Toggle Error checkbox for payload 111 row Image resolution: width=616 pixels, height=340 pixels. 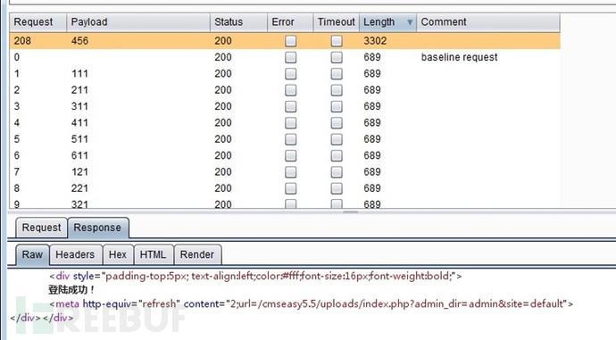point(291,74)
